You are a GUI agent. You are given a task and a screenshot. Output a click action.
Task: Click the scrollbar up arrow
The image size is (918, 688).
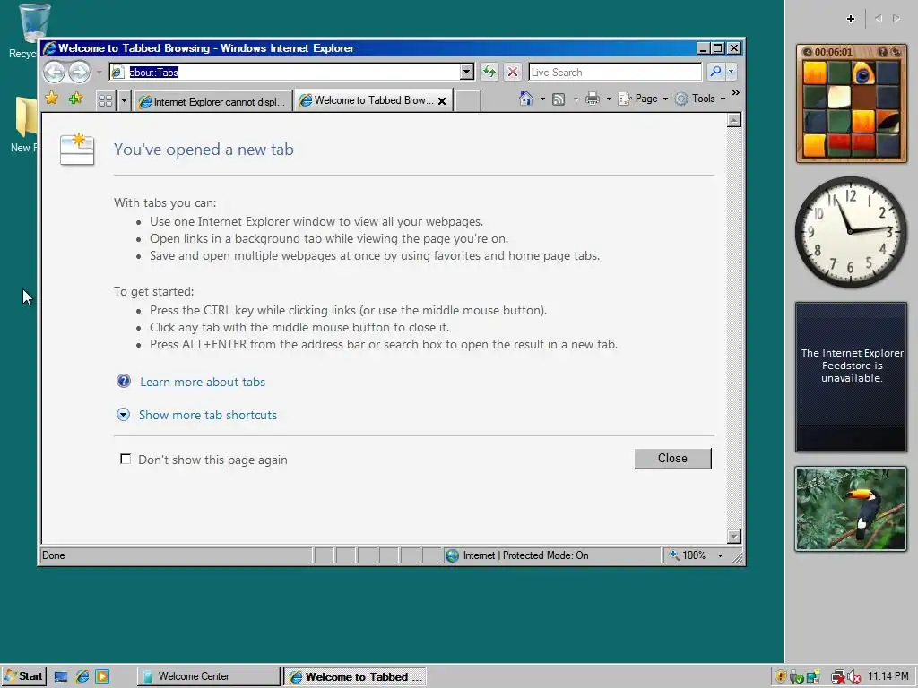(733, 120)
